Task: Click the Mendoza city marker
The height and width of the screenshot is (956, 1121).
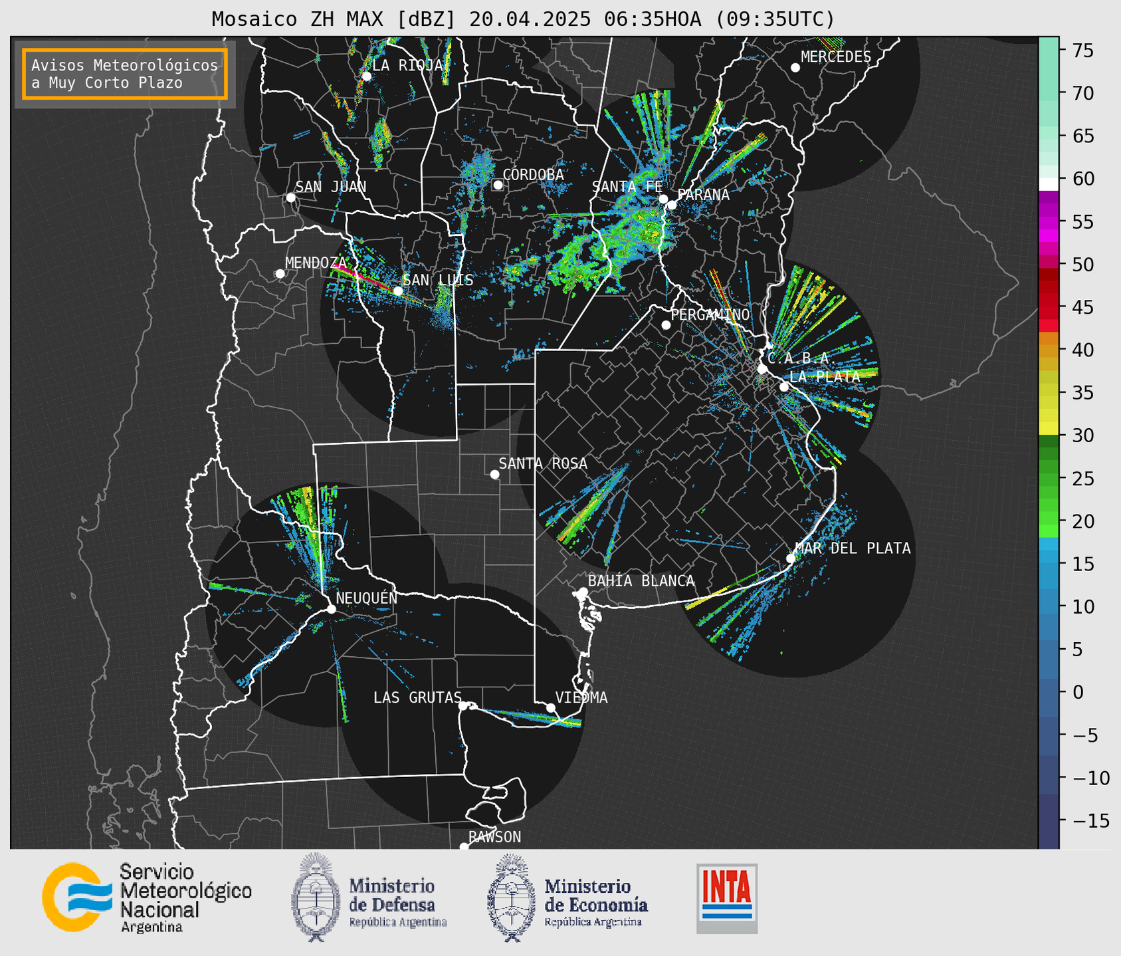Action: point(280,274)
